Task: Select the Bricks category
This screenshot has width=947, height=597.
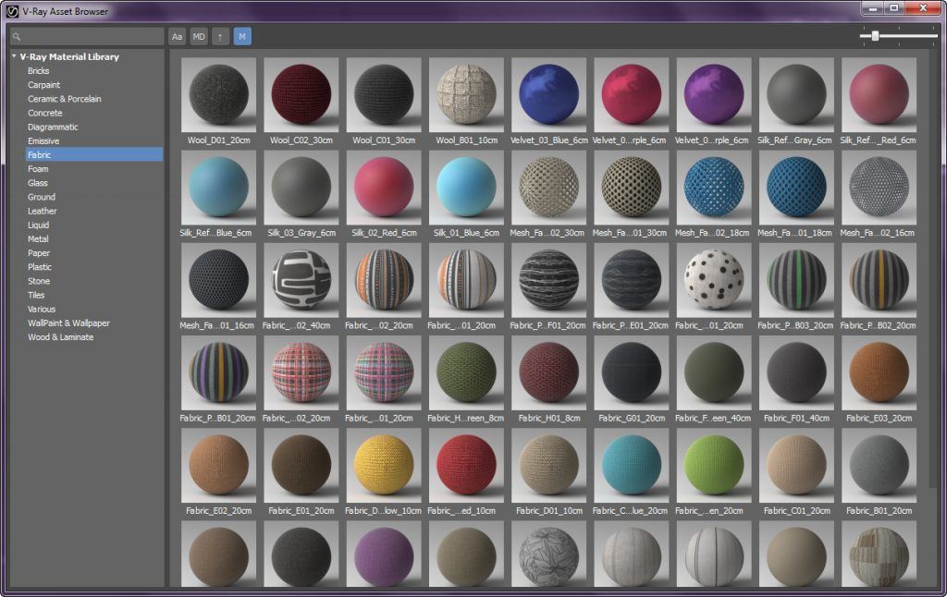Action: pyautogui.click(x=41, y=70)
